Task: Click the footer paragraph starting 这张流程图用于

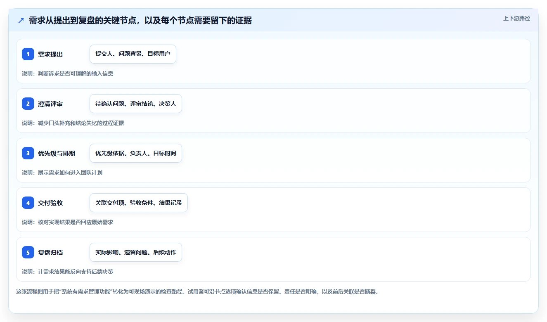Action: pyautogui.click(x=197, y=291)
